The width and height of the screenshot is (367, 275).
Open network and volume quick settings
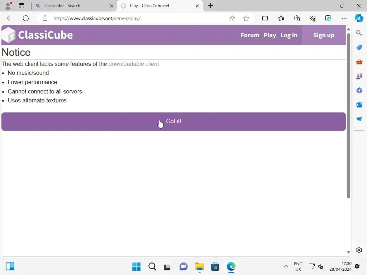tap(316, 266)
